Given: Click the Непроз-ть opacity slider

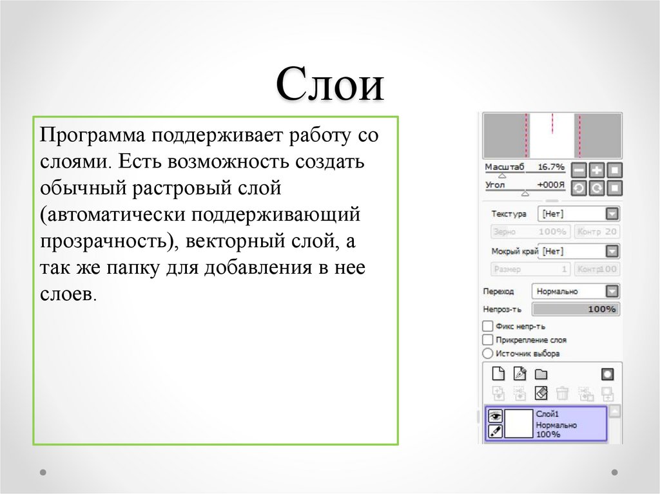Looking at the screenshot, I should coord(576,309).
